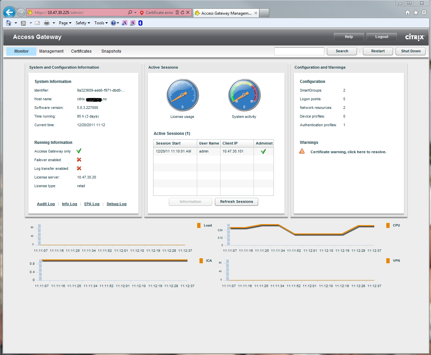The height and width of the screenshot is (355, 431).
Task: Expand the feeds dropdown arrow
Action: point(31,23)
